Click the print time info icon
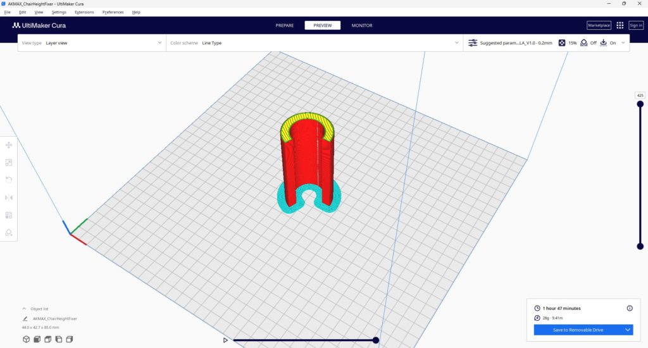This screenshot has height=348, width=648. pos(630,308)
